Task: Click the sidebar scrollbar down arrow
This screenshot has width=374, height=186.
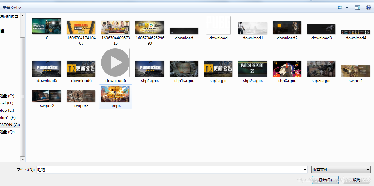Action: coord(23,160)
